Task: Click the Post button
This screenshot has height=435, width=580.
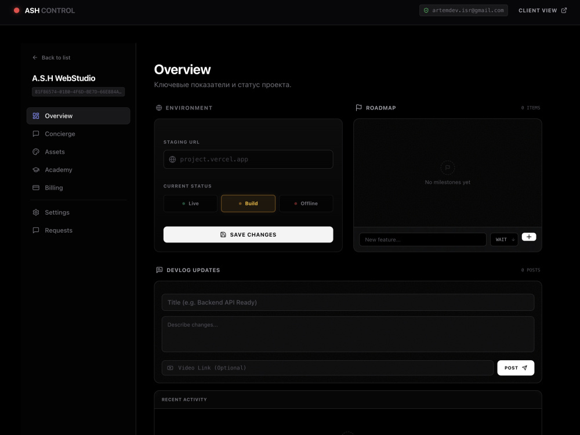Action: [516, 368]
